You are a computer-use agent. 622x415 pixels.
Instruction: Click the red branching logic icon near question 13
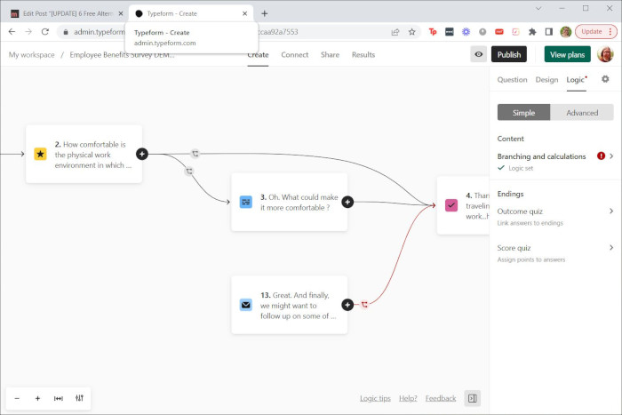coord(364,305)
